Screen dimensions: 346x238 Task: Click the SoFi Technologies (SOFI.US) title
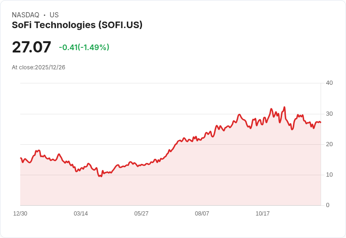[77, 25]
